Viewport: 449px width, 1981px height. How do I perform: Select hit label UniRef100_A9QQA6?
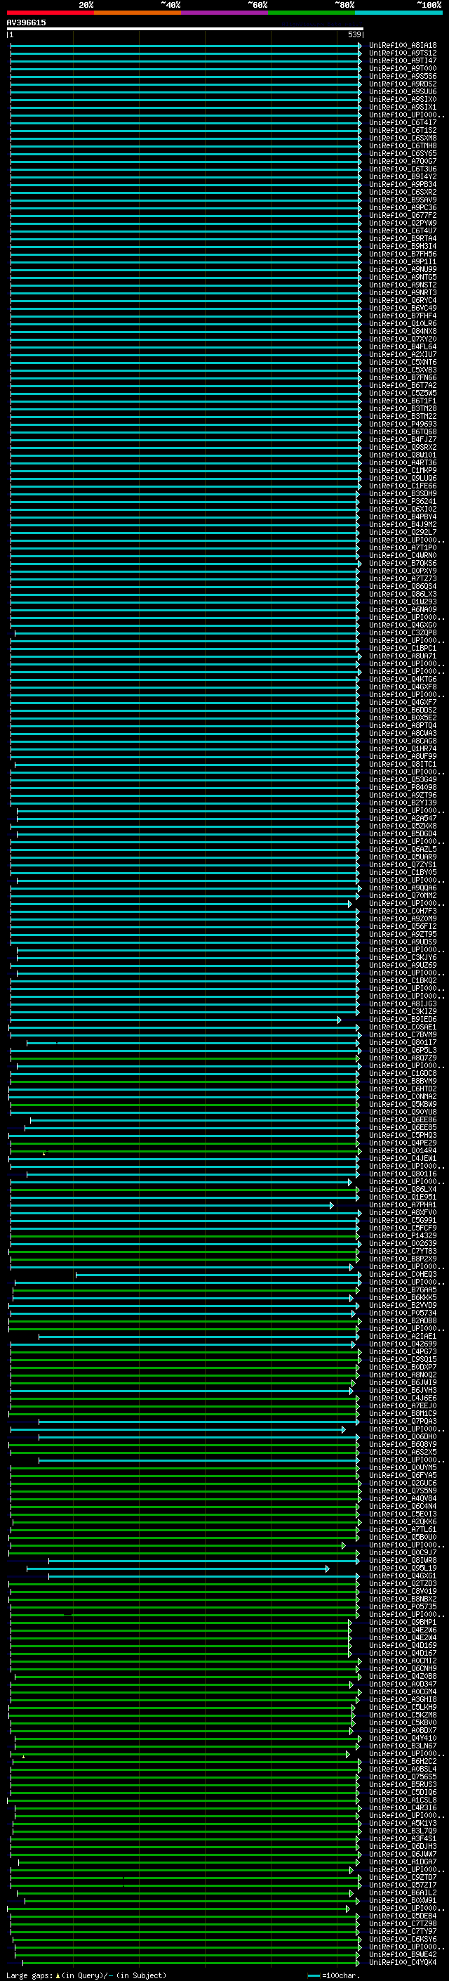402,888
